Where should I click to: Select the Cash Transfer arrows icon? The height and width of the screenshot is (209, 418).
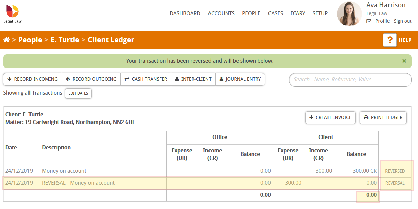click(127, 79)
